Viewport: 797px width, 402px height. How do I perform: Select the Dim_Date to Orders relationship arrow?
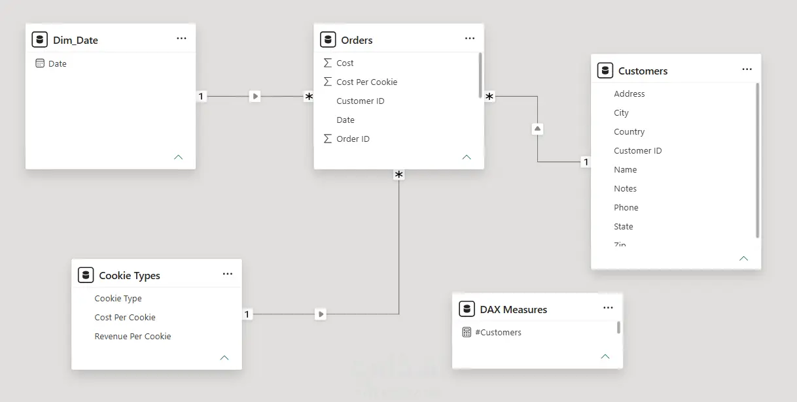coord(255,96)
